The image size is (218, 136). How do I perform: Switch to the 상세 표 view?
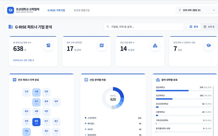point(209,27)
